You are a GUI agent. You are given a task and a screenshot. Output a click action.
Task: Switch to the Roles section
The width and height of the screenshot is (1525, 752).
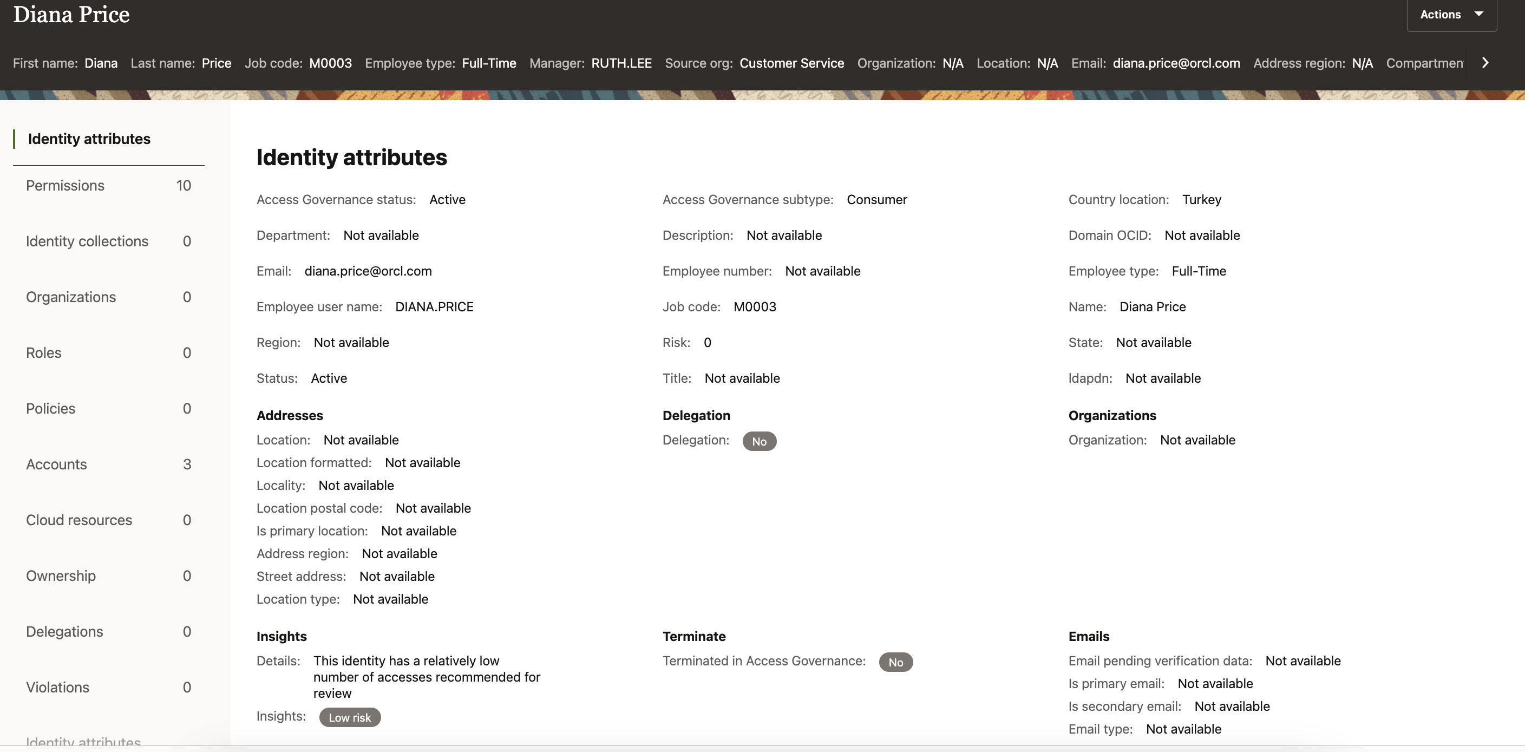pos(44,353)
